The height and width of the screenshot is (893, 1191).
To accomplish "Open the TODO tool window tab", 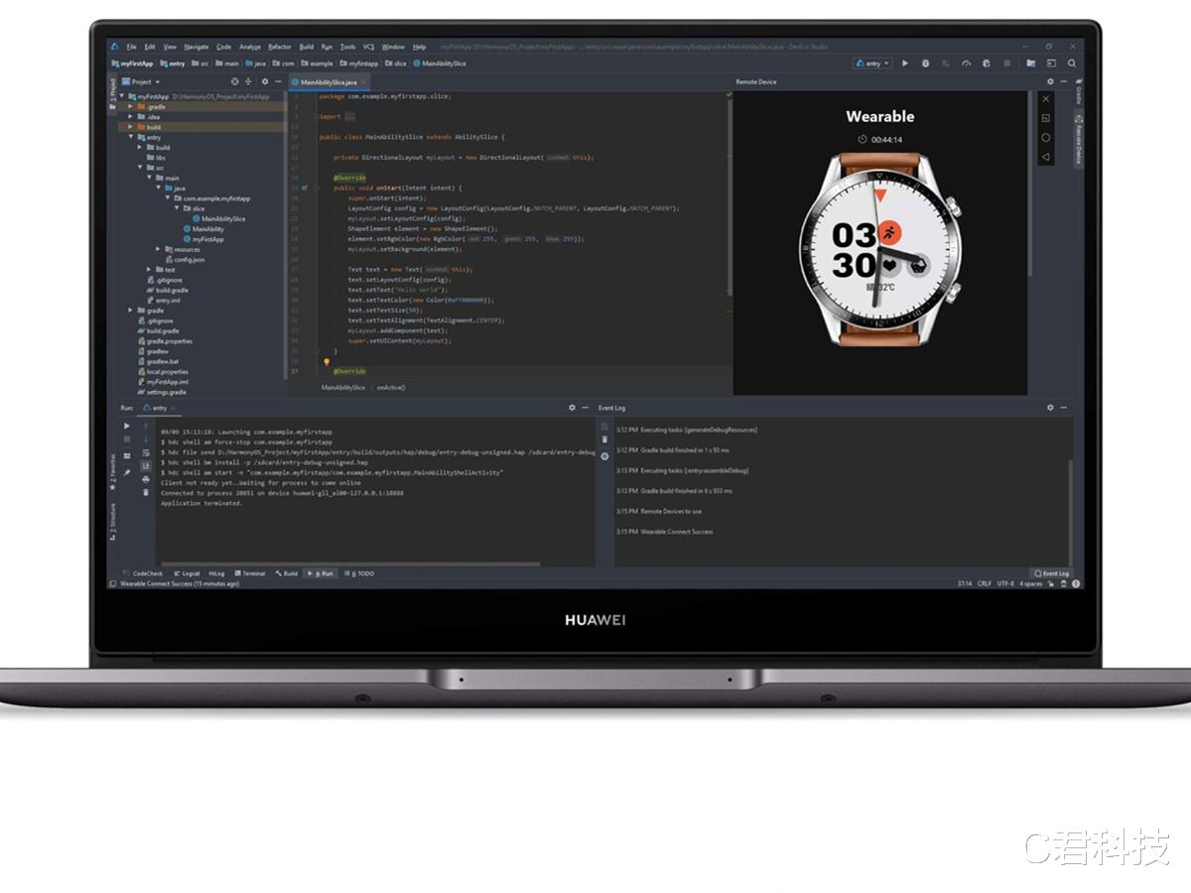I will pyautogui.click(x=361, y=574).
